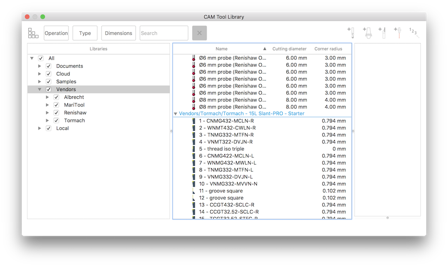The width and height of the screenshot is (448, 267).
Task: Click the new milling tool icon
Action: (x=351, y=32)
